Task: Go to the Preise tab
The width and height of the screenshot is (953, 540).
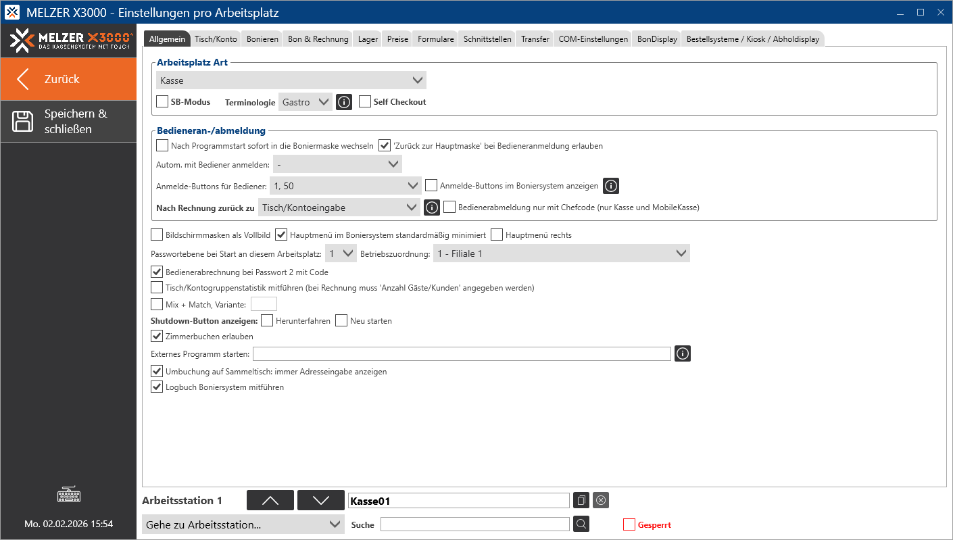Action: [x=397, y=39]
